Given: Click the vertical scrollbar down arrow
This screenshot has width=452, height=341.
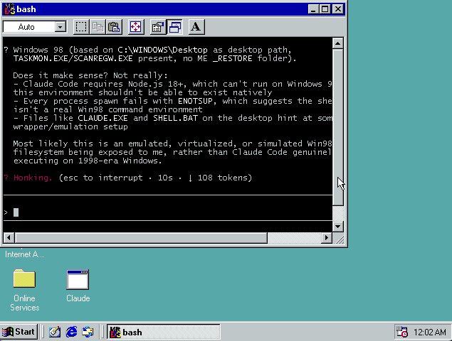Looking at the screenshot, I should coord(337,227).
